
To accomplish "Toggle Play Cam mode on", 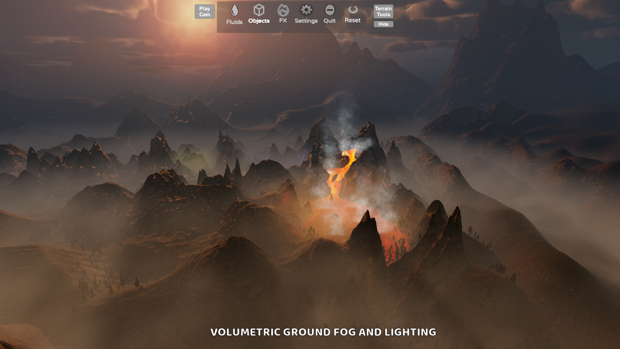I will [204, 11].
